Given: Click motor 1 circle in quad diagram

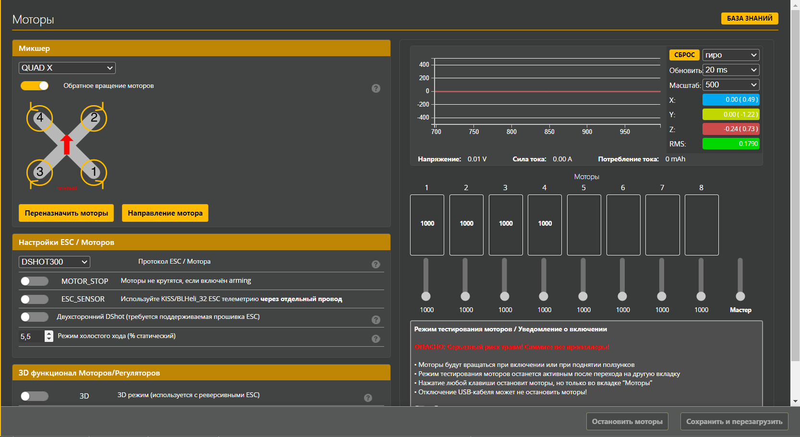Looking at the screenshot, I should pos(94,172).
